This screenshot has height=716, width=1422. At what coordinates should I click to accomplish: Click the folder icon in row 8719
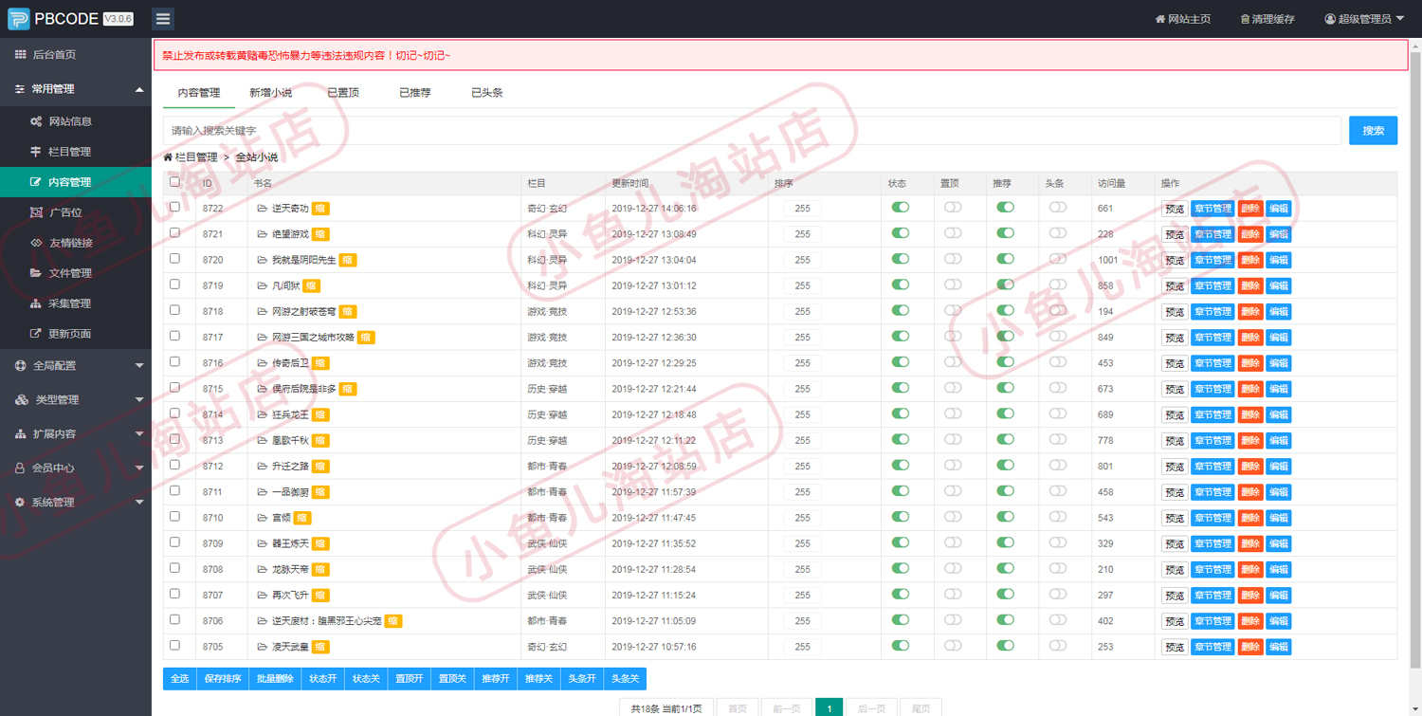point(263,285)
